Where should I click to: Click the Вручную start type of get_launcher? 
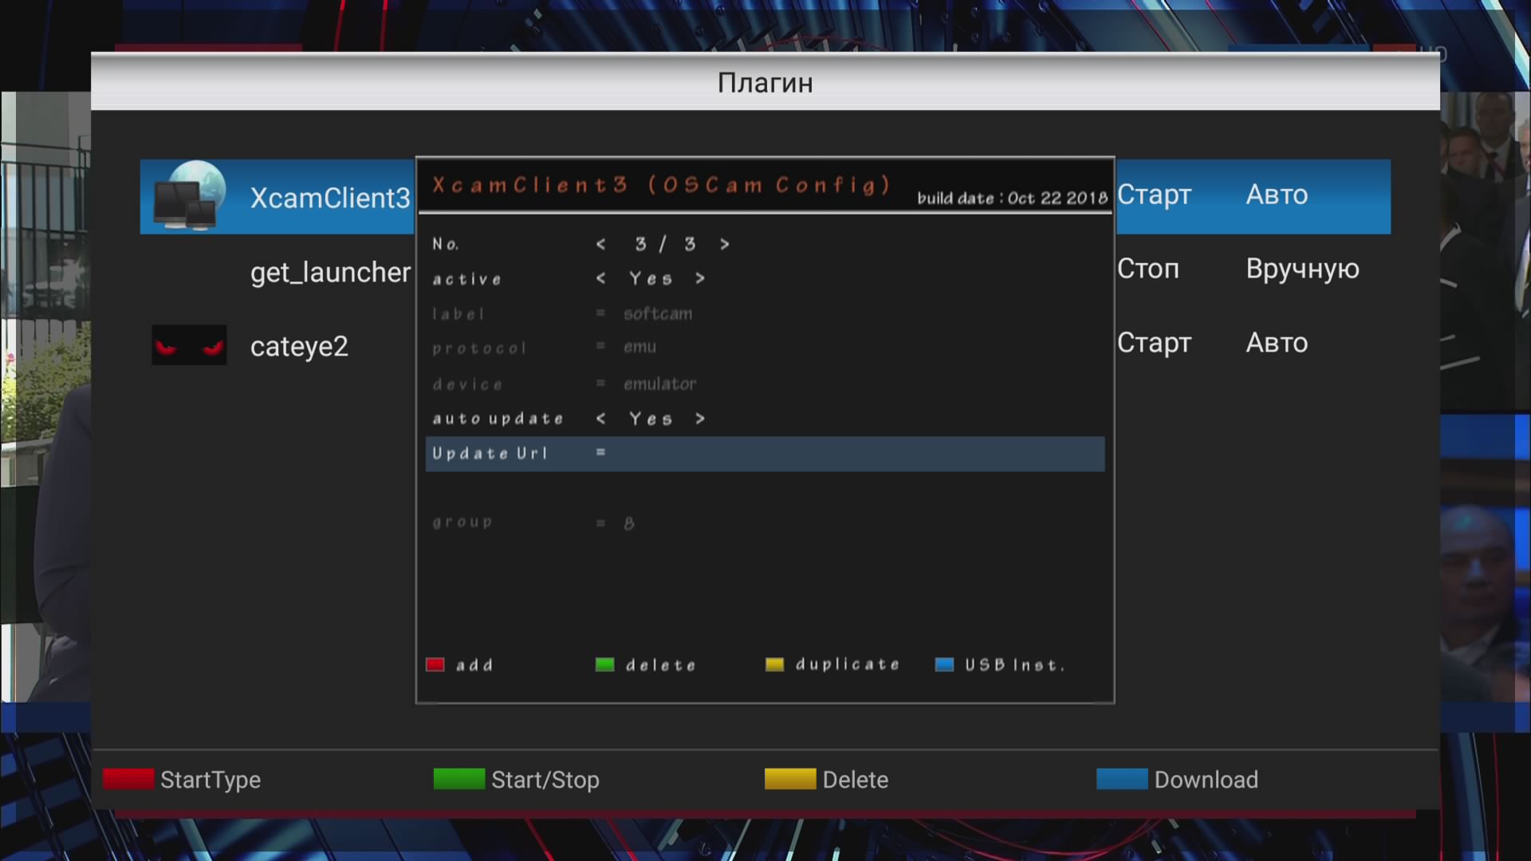coord(1302,269)
